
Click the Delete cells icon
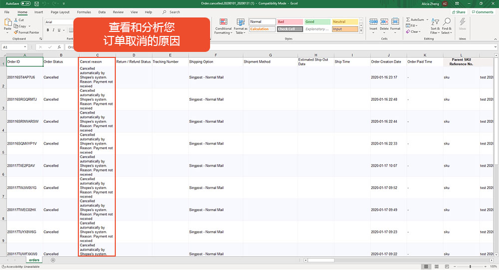point(384,22)
